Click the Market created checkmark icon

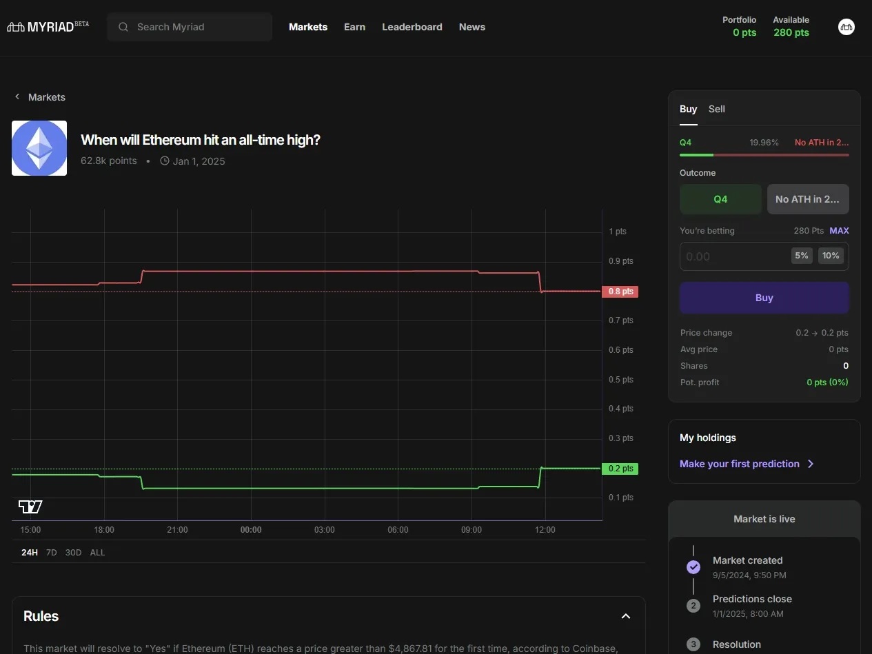point(693,567)
